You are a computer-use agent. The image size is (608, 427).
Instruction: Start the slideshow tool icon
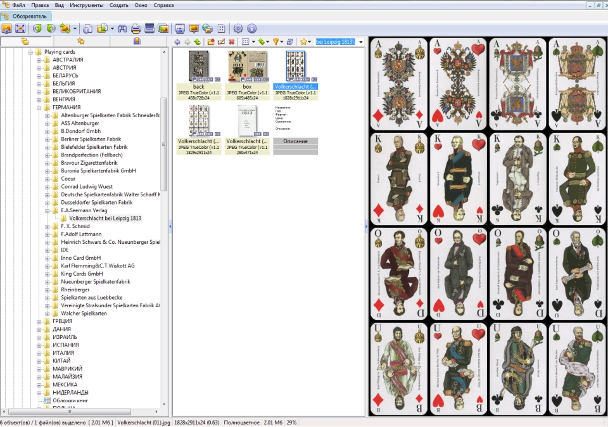click(194, 29)
